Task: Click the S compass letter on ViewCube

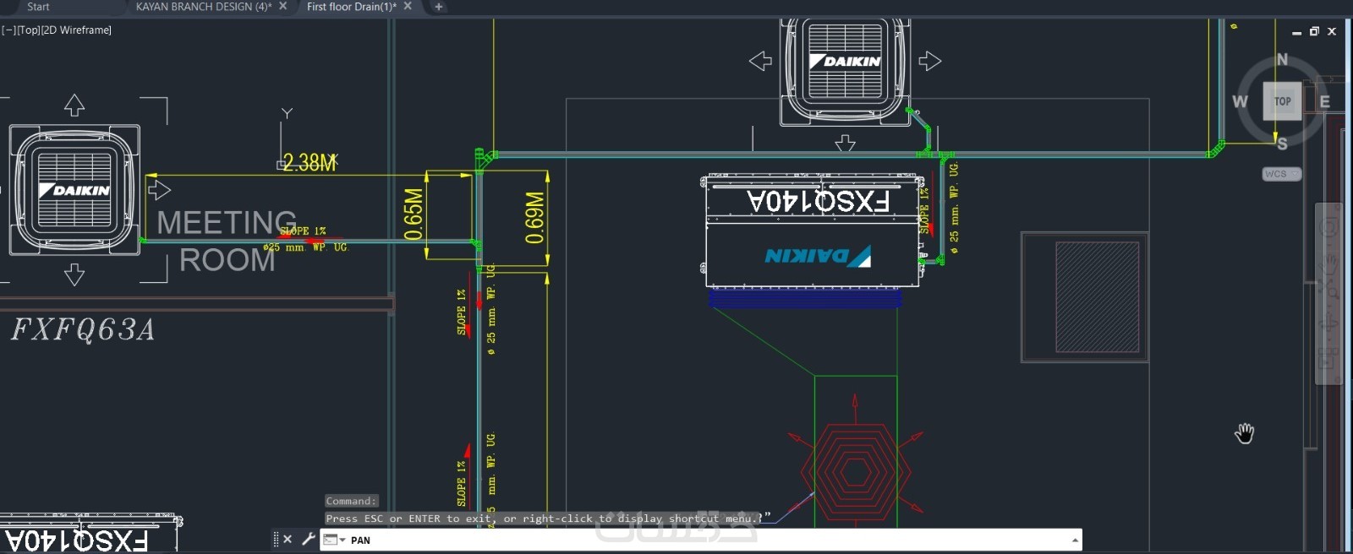Action: pos(1282,144)
